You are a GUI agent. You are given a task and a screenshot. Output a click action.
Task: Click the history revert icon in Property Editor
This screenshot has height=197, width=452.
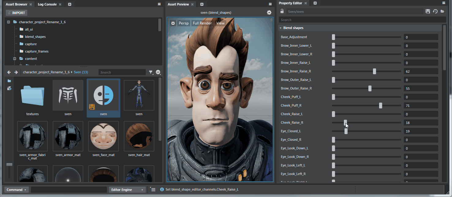(435, 11)
